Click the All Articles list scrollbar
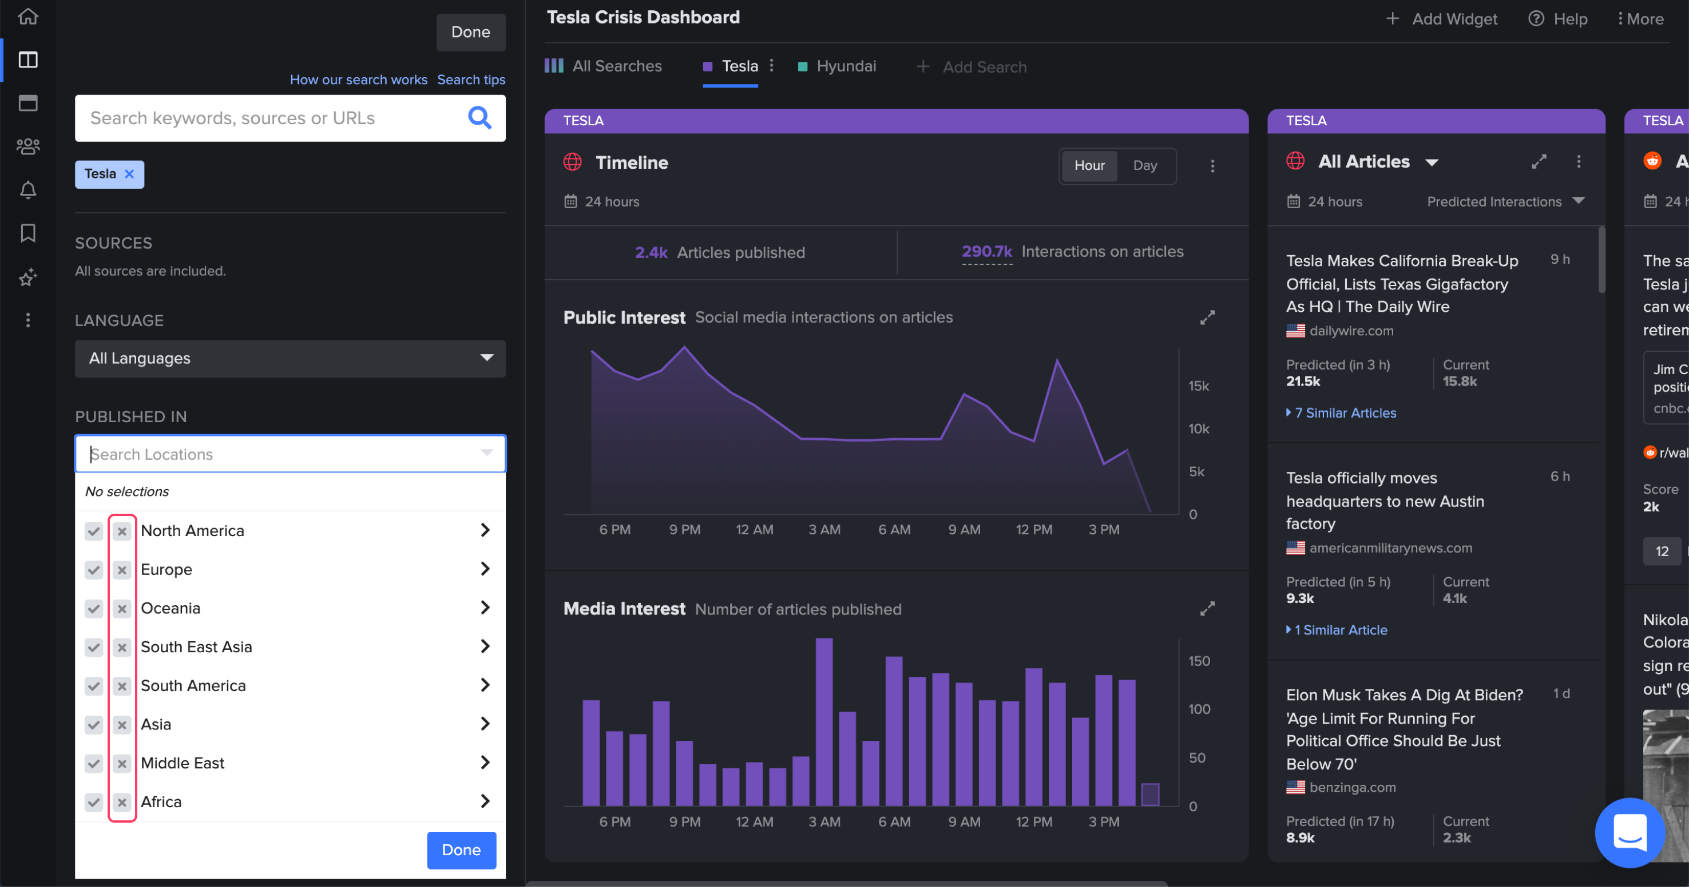Image resolution: width=1689 pixels, height=889 pixels. point(1602,260)
